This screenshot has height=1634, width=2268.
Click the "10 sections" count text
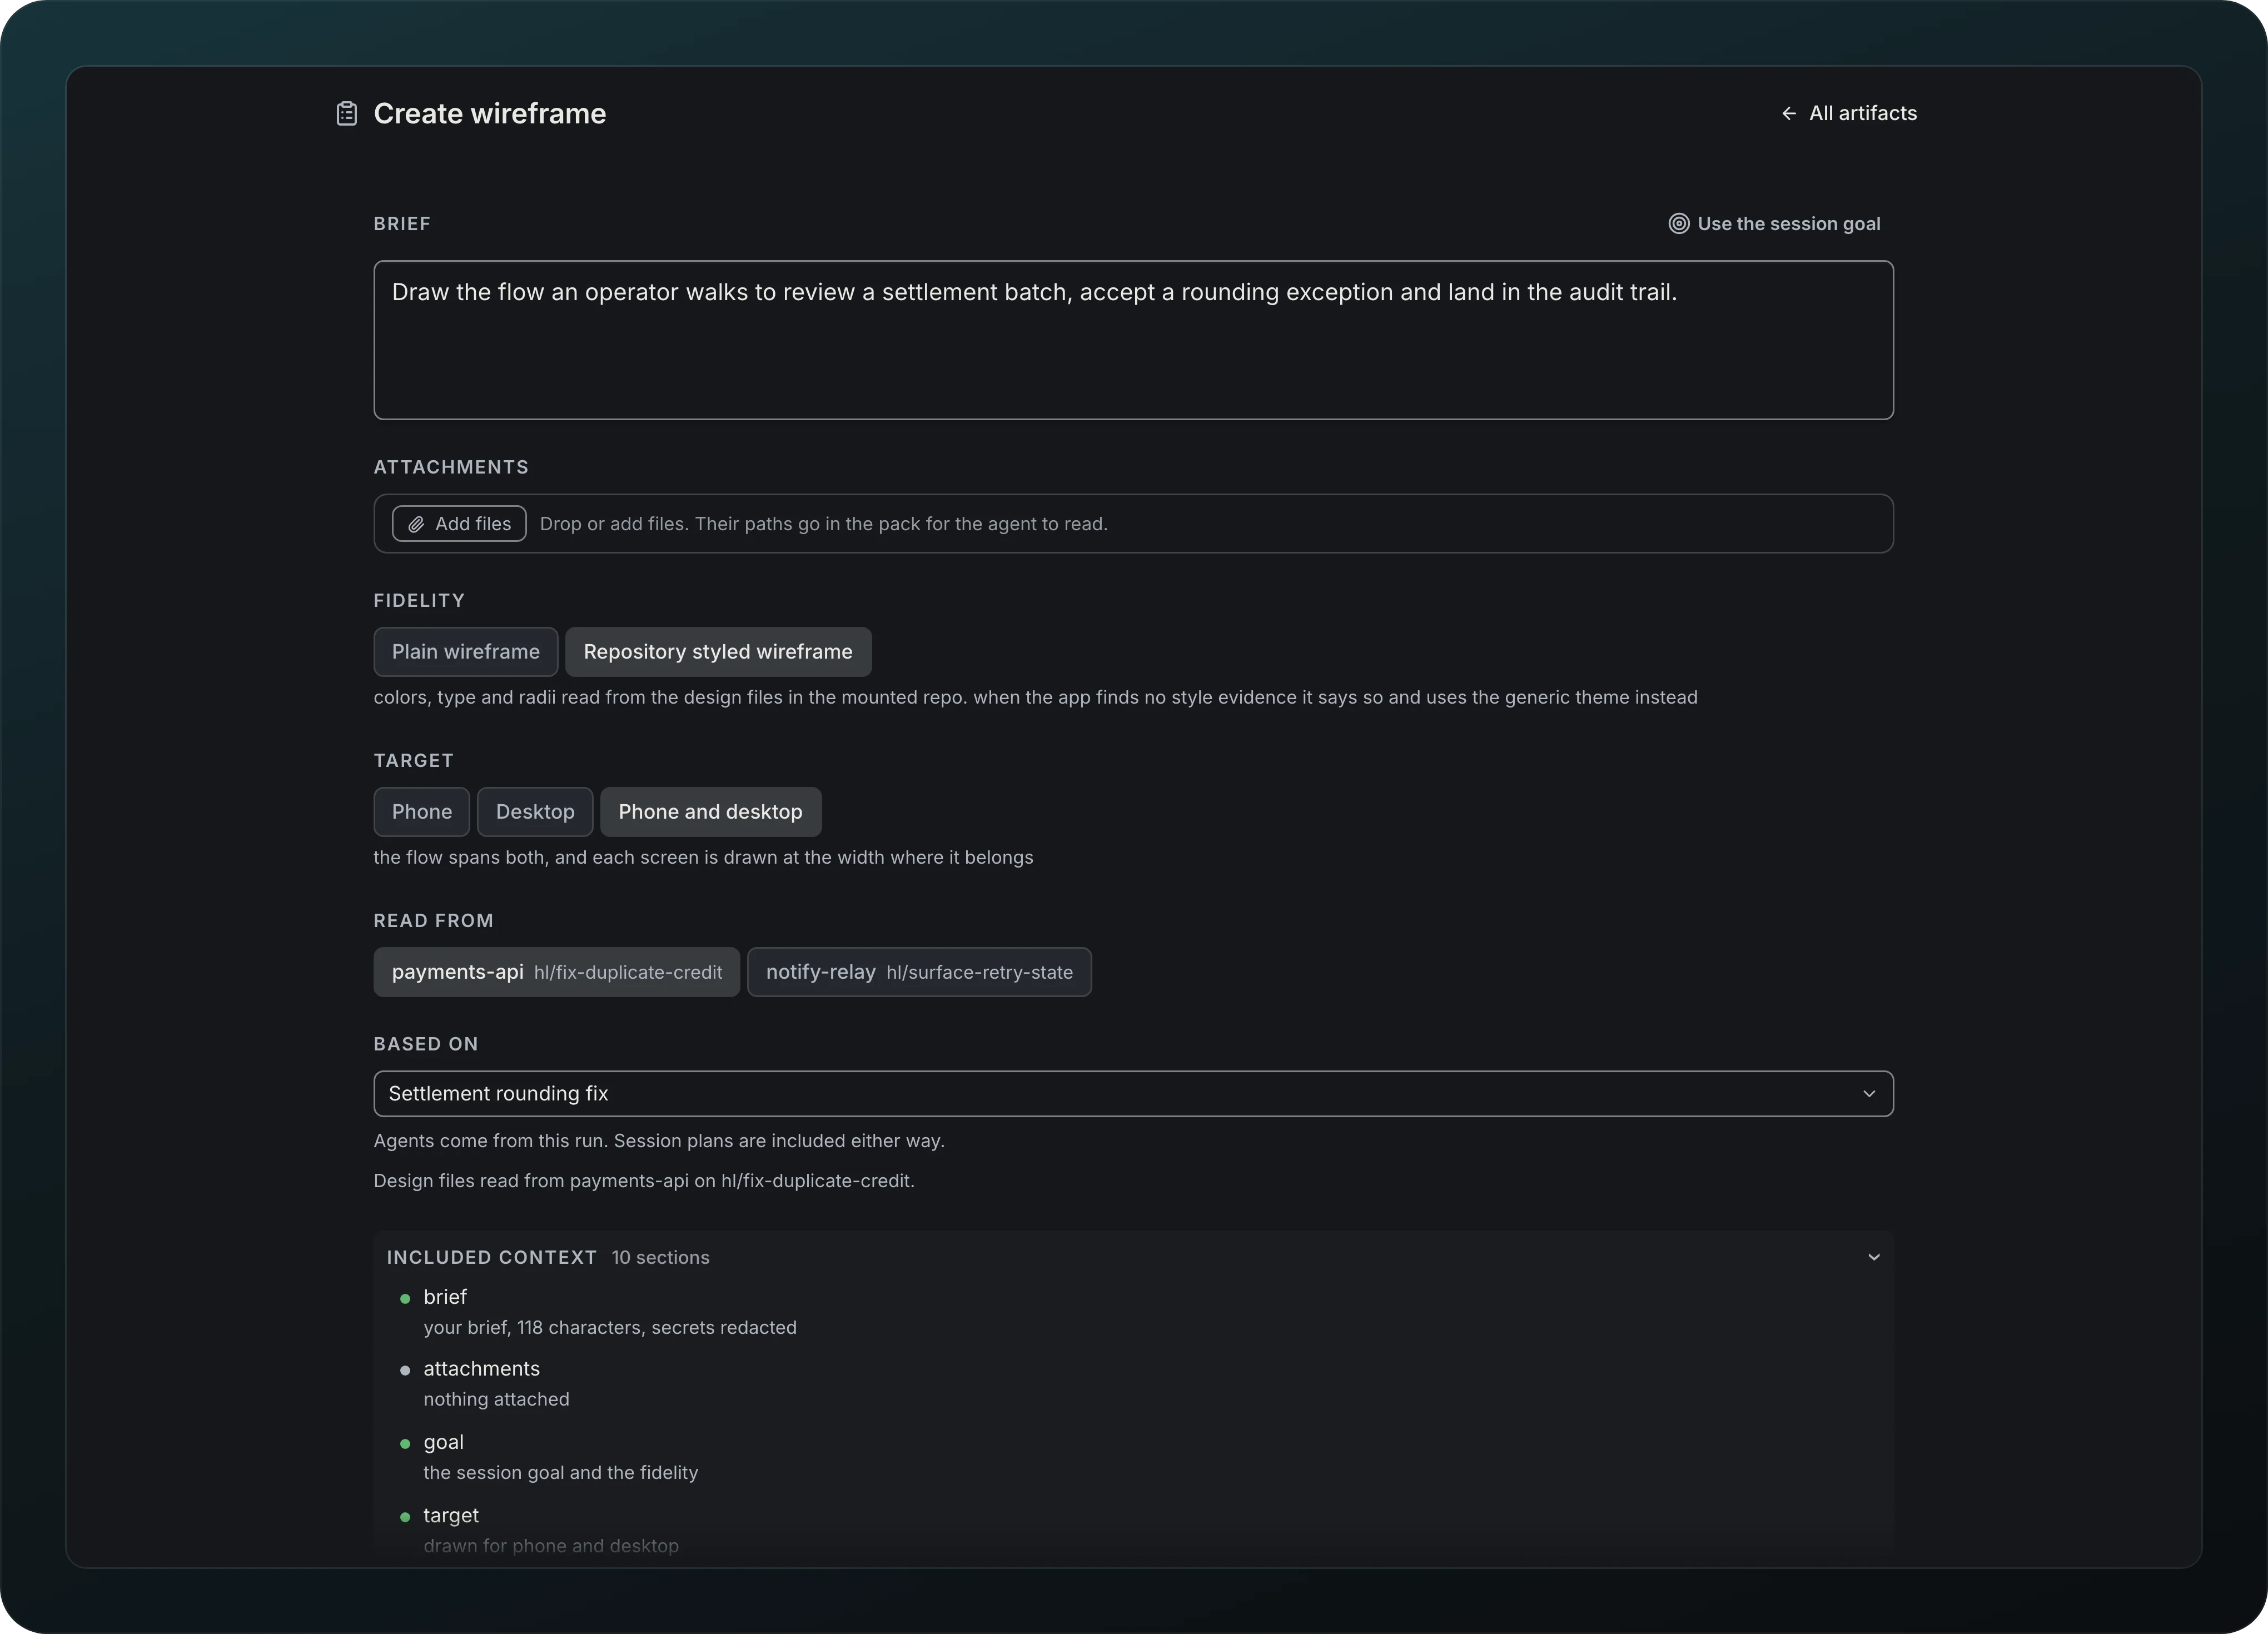660,1258
